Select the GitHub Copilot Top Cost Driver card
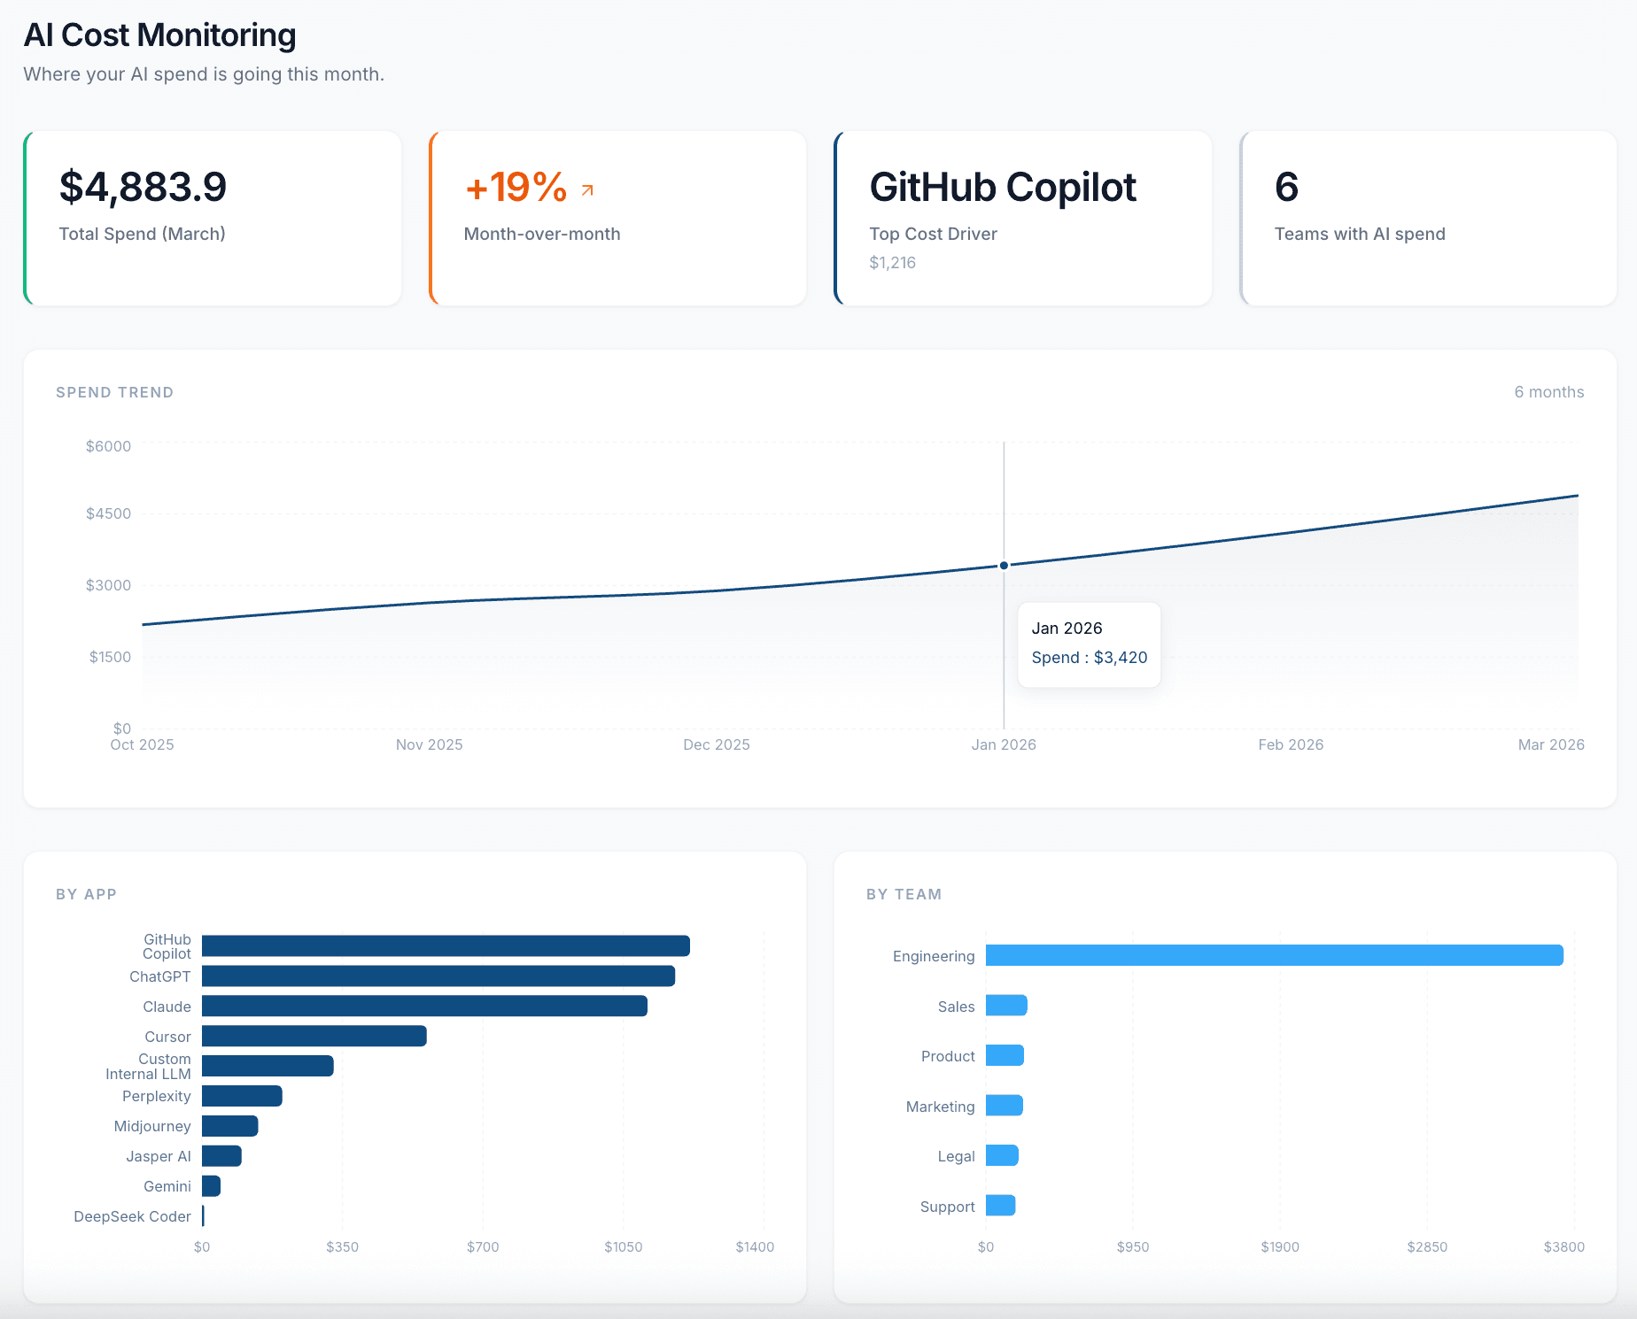 pos(1022,218)
